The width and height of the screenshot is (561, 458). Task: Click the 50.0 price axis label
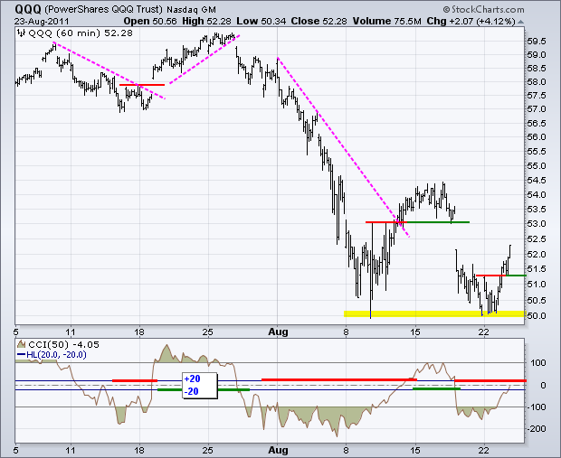(537, 316)
